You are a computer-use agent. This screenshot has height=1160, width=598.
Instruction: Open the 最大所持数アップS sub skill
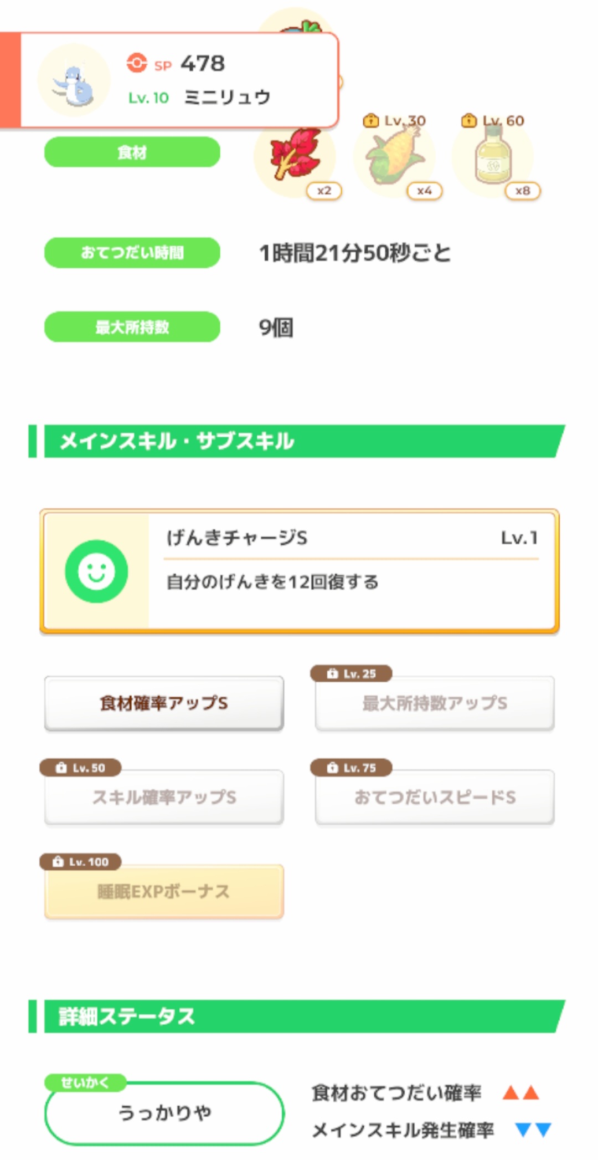(435, 703)
